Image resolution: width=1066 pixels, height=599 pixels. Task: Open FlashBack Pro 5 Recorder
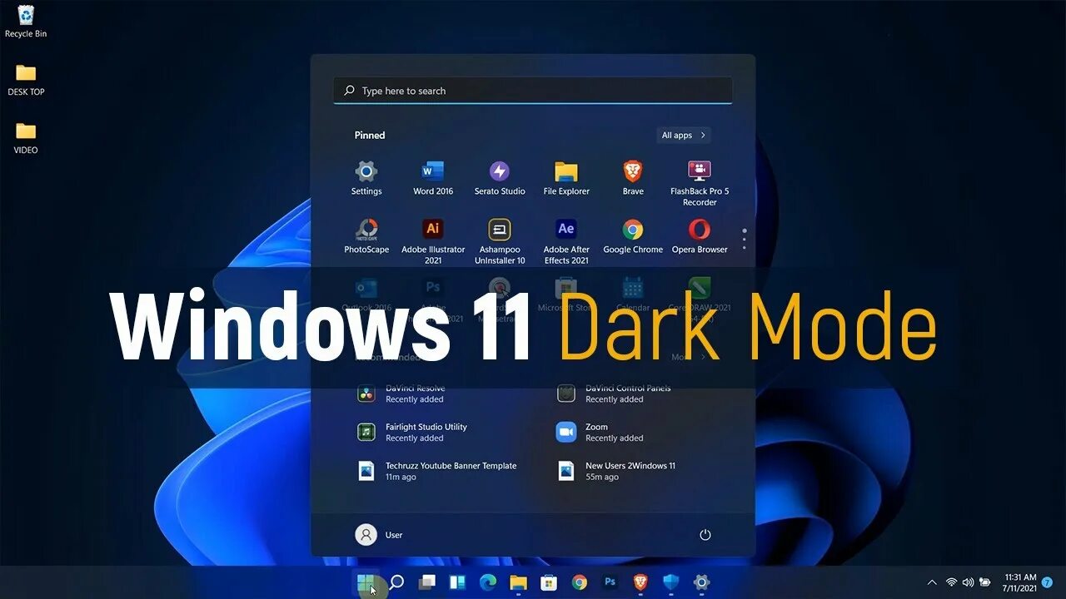(x=699, y=175)
